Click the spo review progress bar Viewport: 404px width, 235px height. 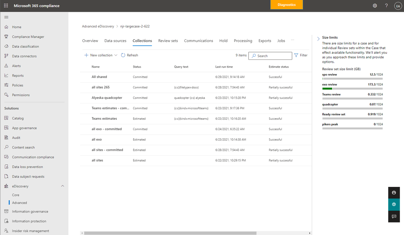(352, 78)
